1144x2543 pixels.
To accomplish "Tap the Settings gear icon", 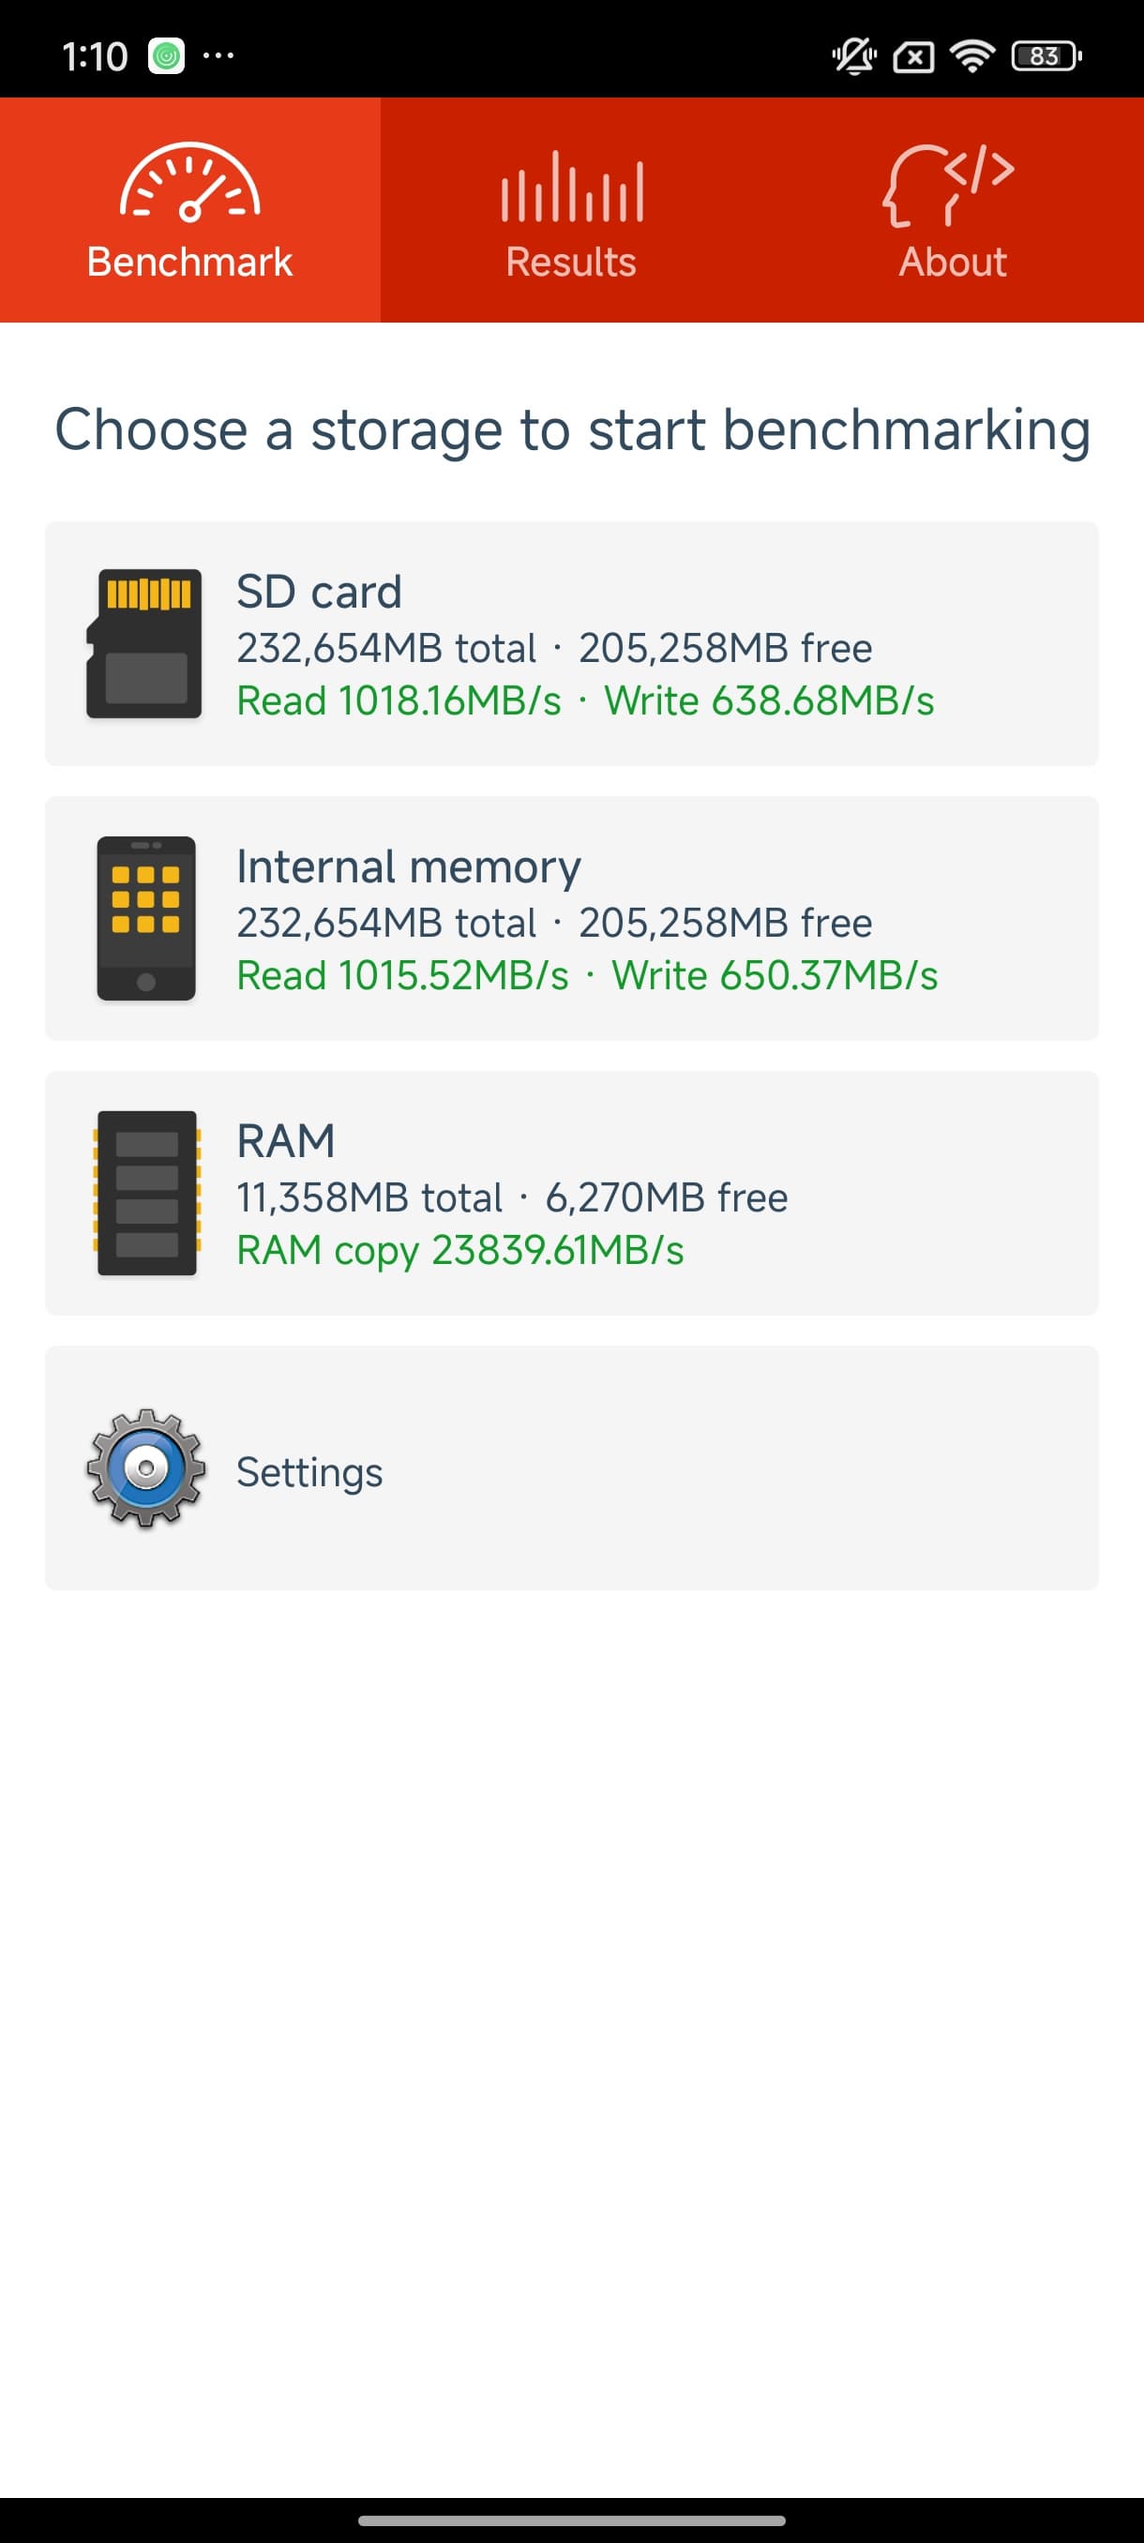I will [x=146, y=1468].
